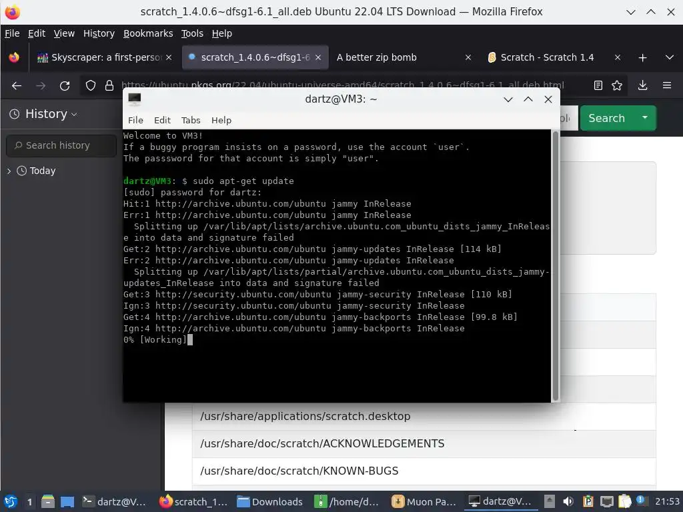683x512 pixels.
Task: Expand the Today history entry
Action: pyautogui.click(x=9, y=171)
